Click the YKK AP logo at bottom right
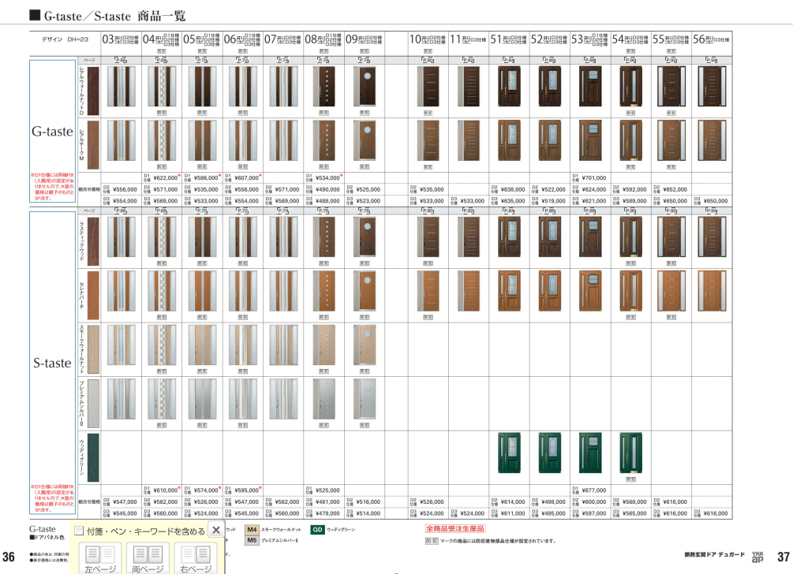 757,557
